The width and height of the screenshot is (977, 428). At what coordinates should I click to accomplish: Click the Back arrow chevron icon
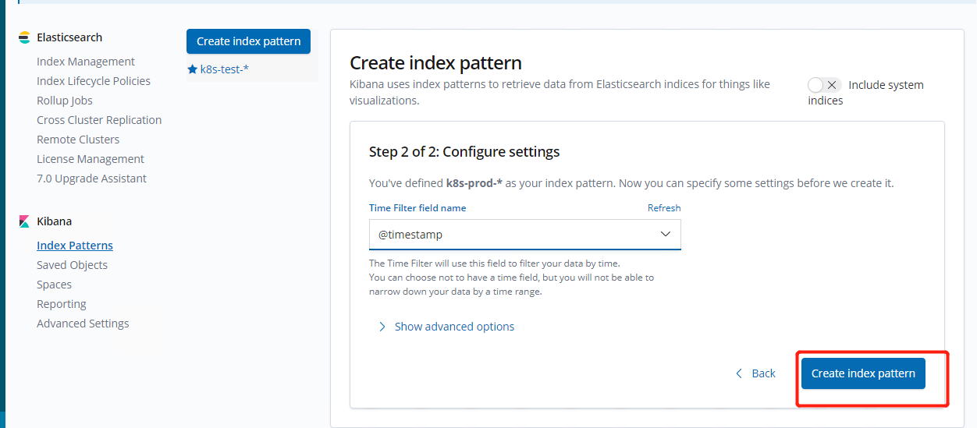[x=739, y=373]
